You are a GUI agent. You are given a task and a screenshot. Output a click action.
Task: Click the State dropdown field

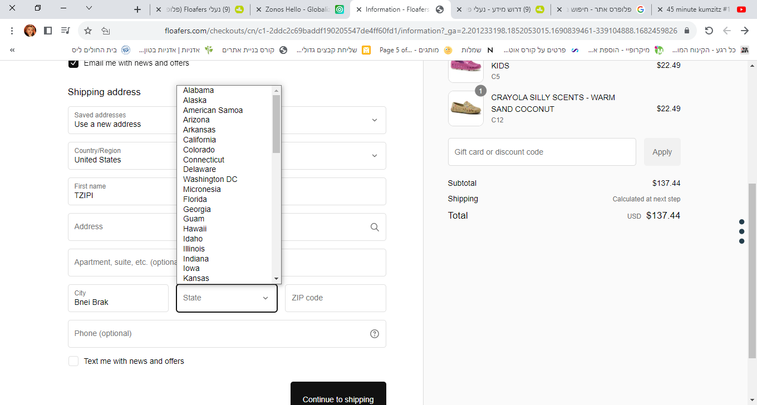227,298
